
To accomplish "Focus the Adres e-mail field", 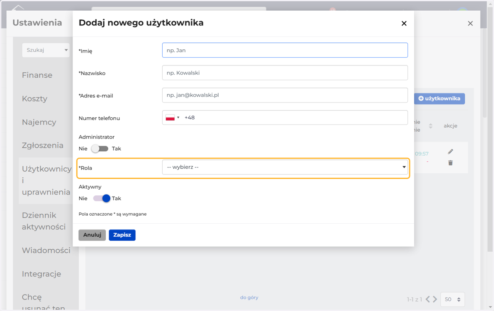I will 285,95.
